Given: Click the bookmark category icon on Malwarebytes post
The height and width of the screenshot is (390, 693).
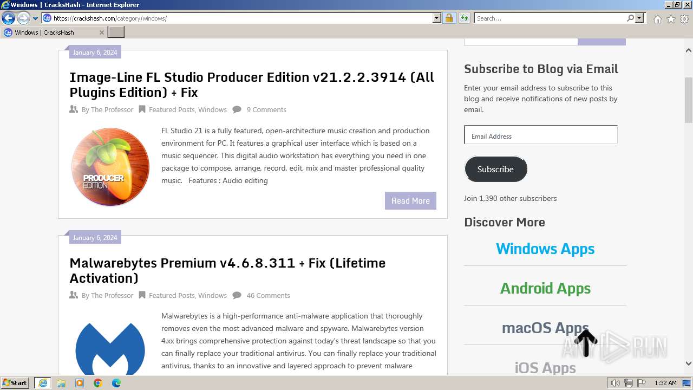Looking at the screenshot, I should (x=142, y=295).
